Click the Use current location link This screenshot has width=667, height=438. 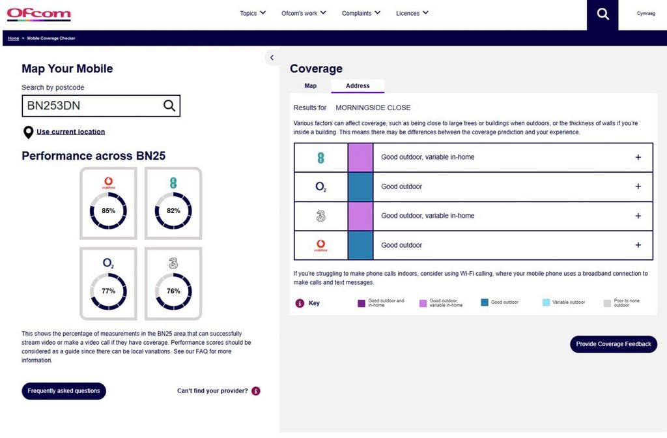pyautogui.click(x=70, y=132)
